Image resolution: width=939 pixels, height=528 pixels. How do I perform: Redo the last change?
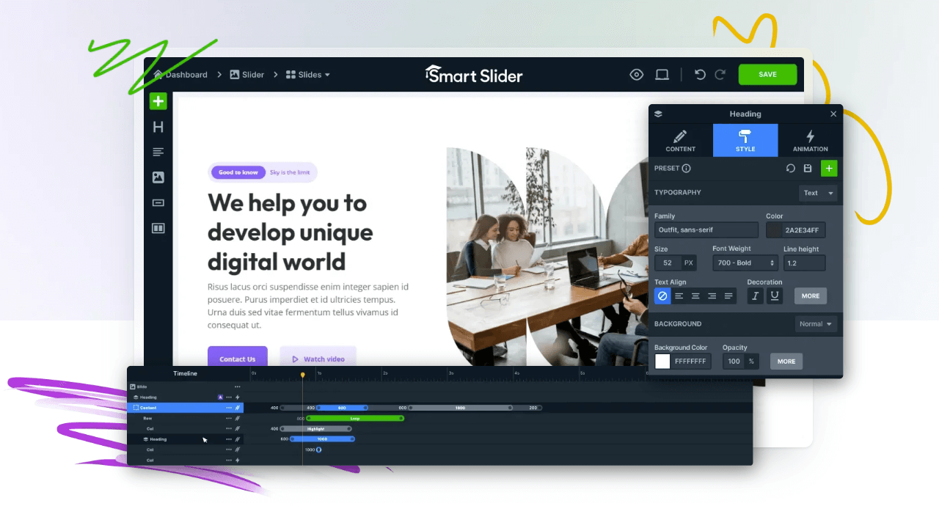(x=720, y=74)
